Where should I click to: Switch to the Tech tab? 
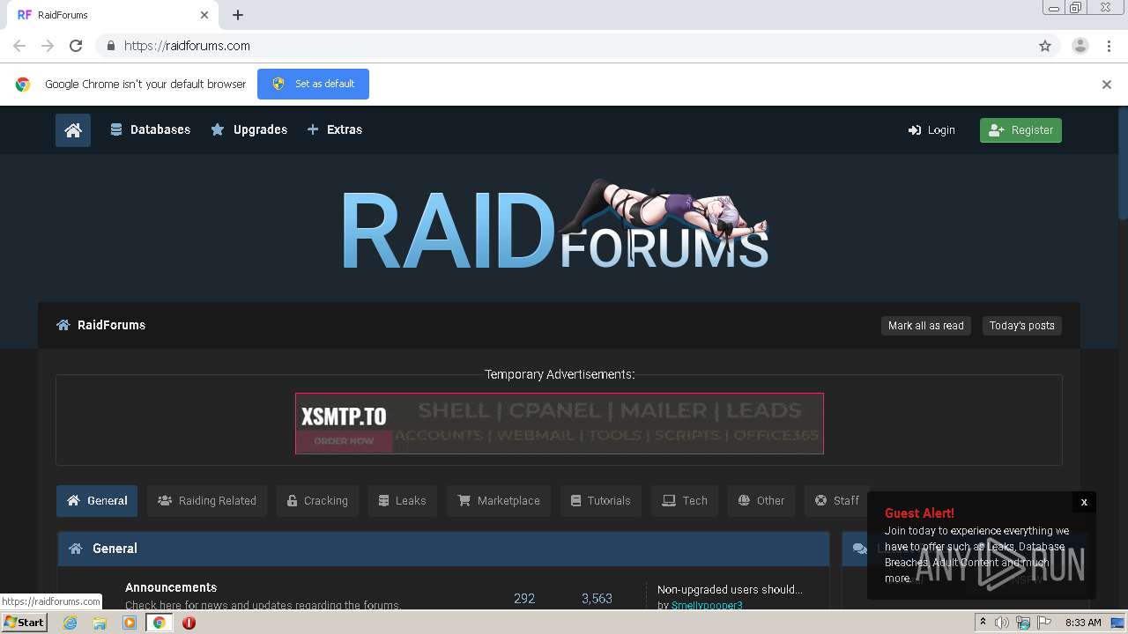(x=685, y=500)
